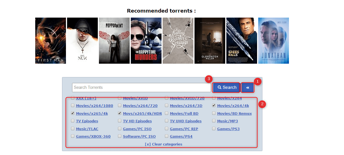Open the Movies/x264/3D category link
Image resolution: width=344 pixels, height=155 pixels.
coord(186,106)
